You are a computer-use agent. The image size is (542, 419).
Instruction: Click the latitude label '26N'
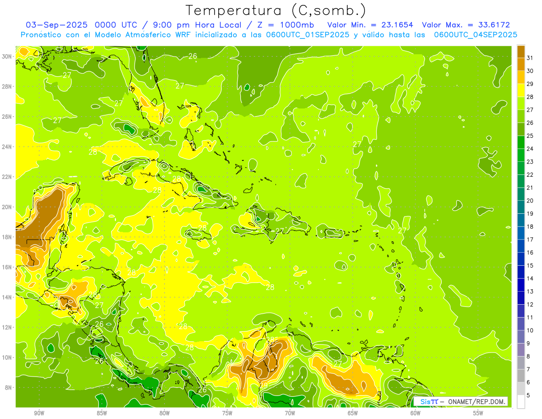(x=8, y=117)
